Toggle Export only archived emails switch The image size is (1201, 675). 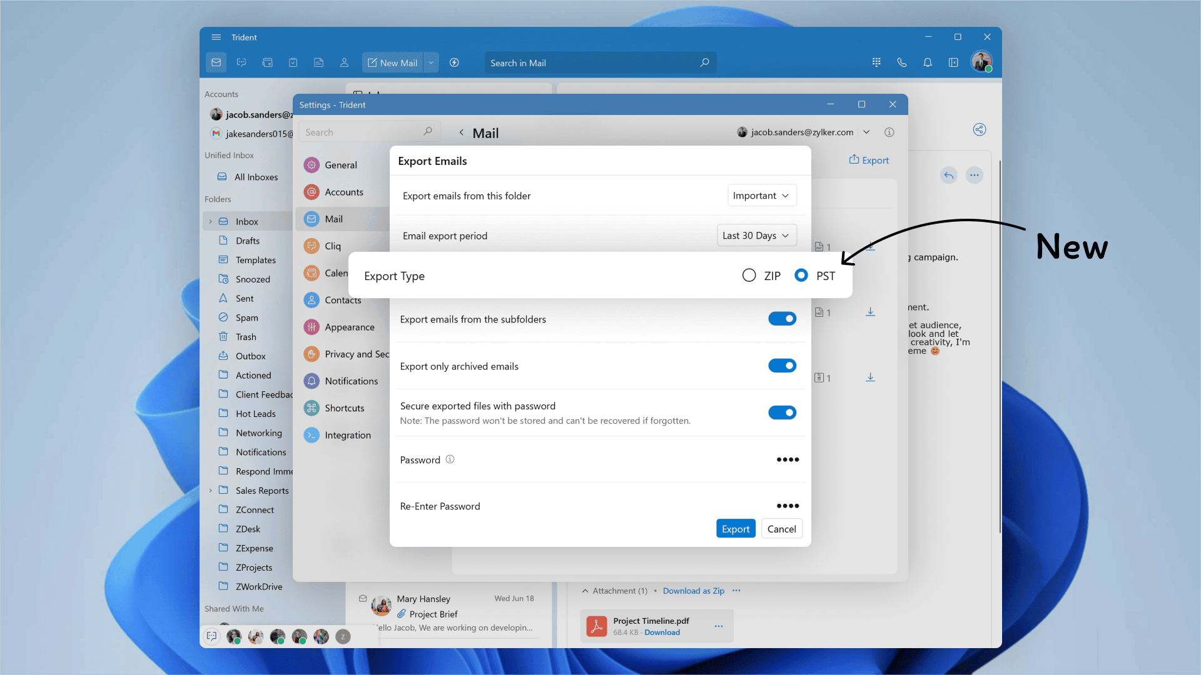[x=782, y=366]
